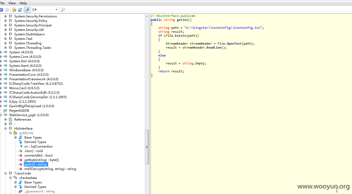352x194 pixels.
Task: Expand the System.Threading namespace node
Action: click(5, 43)
